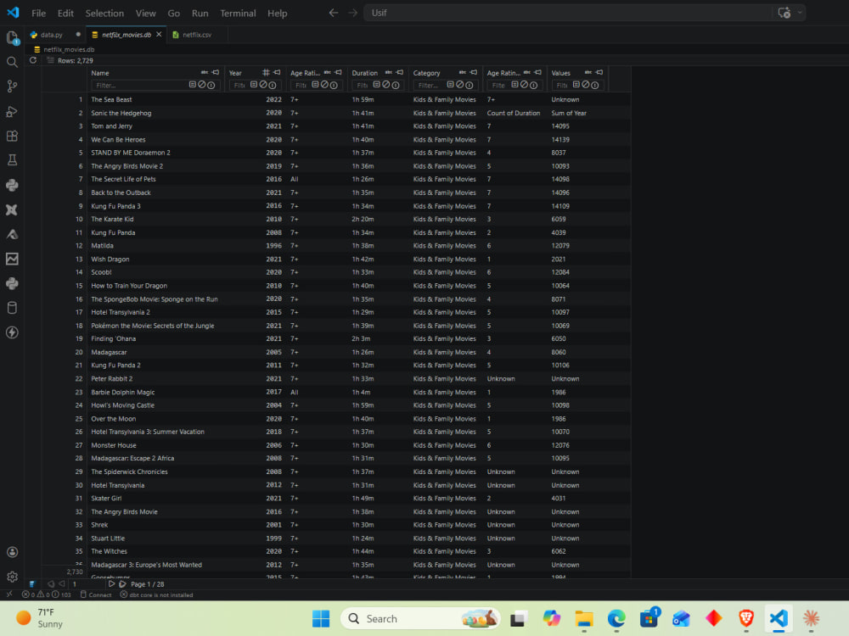Open the Windows Start button
The height and width of the screenshot is (636, 849).
pos(321,618)
